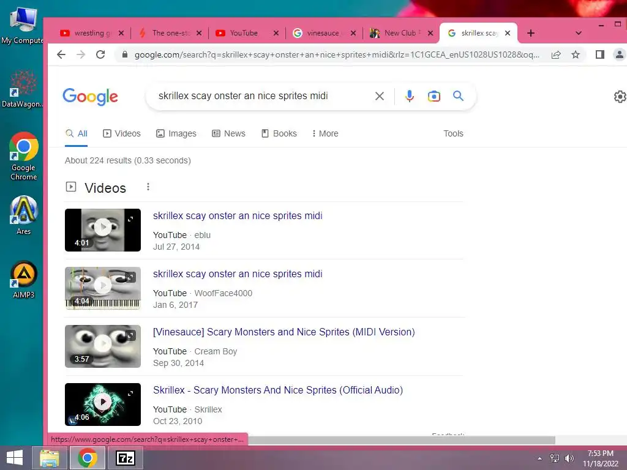Open the Chrome profile avatar
This screenshot has height=470, width=627.
tap(620, 54)
